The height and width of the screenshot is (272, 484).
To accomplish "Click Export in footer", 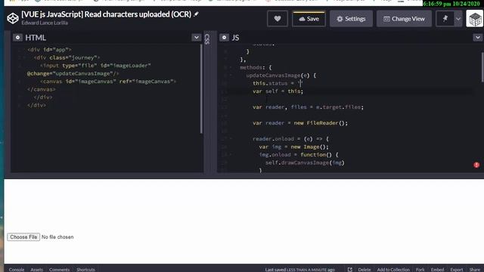I will click(x=457, y=269).
